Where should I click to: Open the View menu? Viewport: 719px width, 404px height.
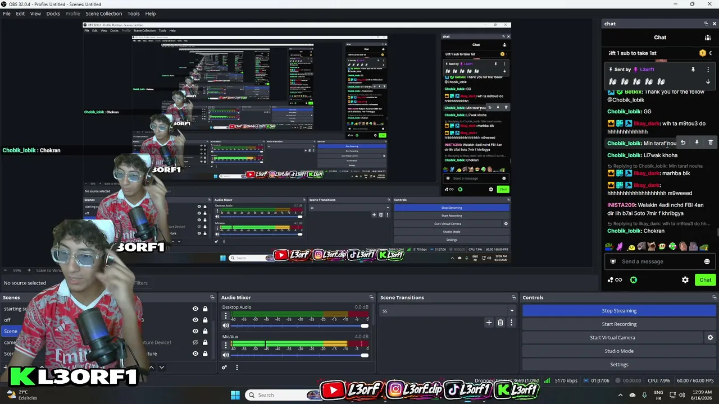(x=35, y=13)
